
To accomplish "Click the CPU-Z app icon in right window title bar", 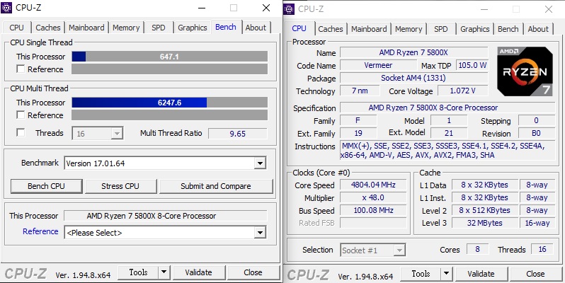I will point(289,9).
